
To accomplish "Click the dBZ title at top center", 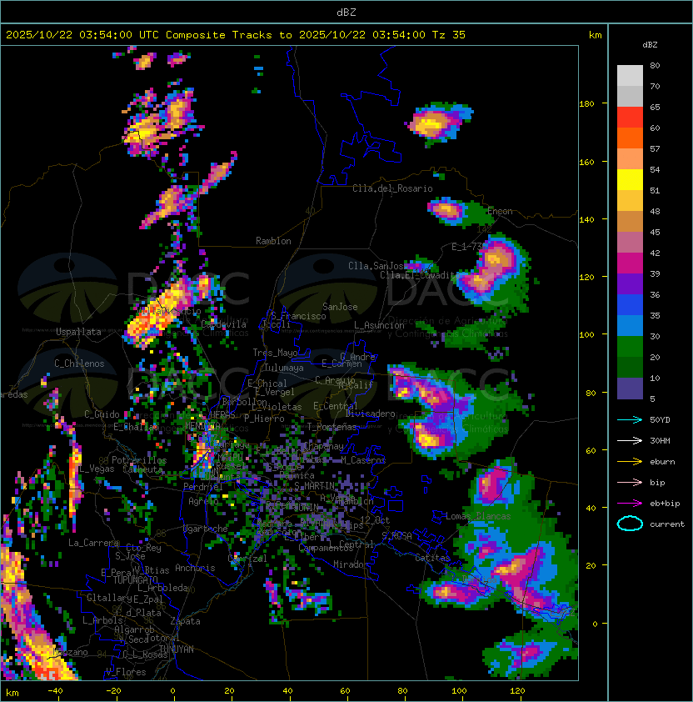I will [346, 12].
